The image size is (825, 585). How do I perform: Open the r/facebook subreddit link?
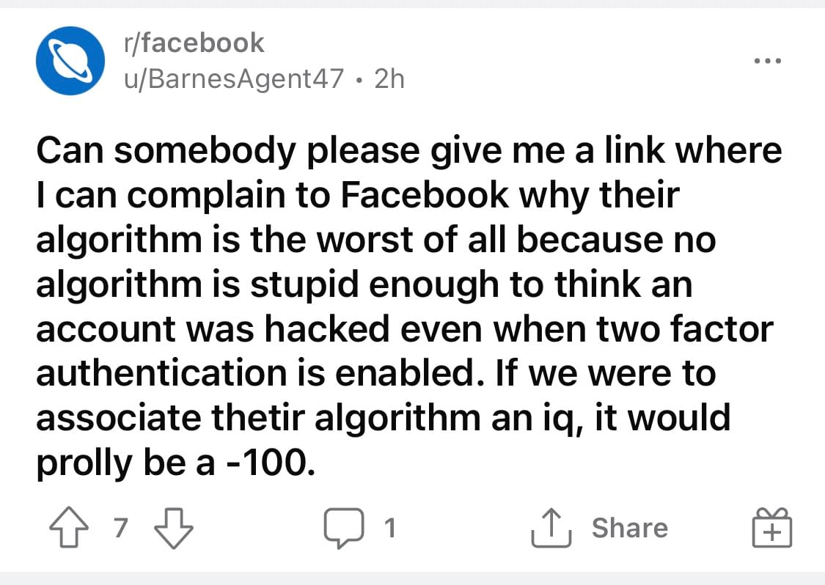[x=193, y=43]
